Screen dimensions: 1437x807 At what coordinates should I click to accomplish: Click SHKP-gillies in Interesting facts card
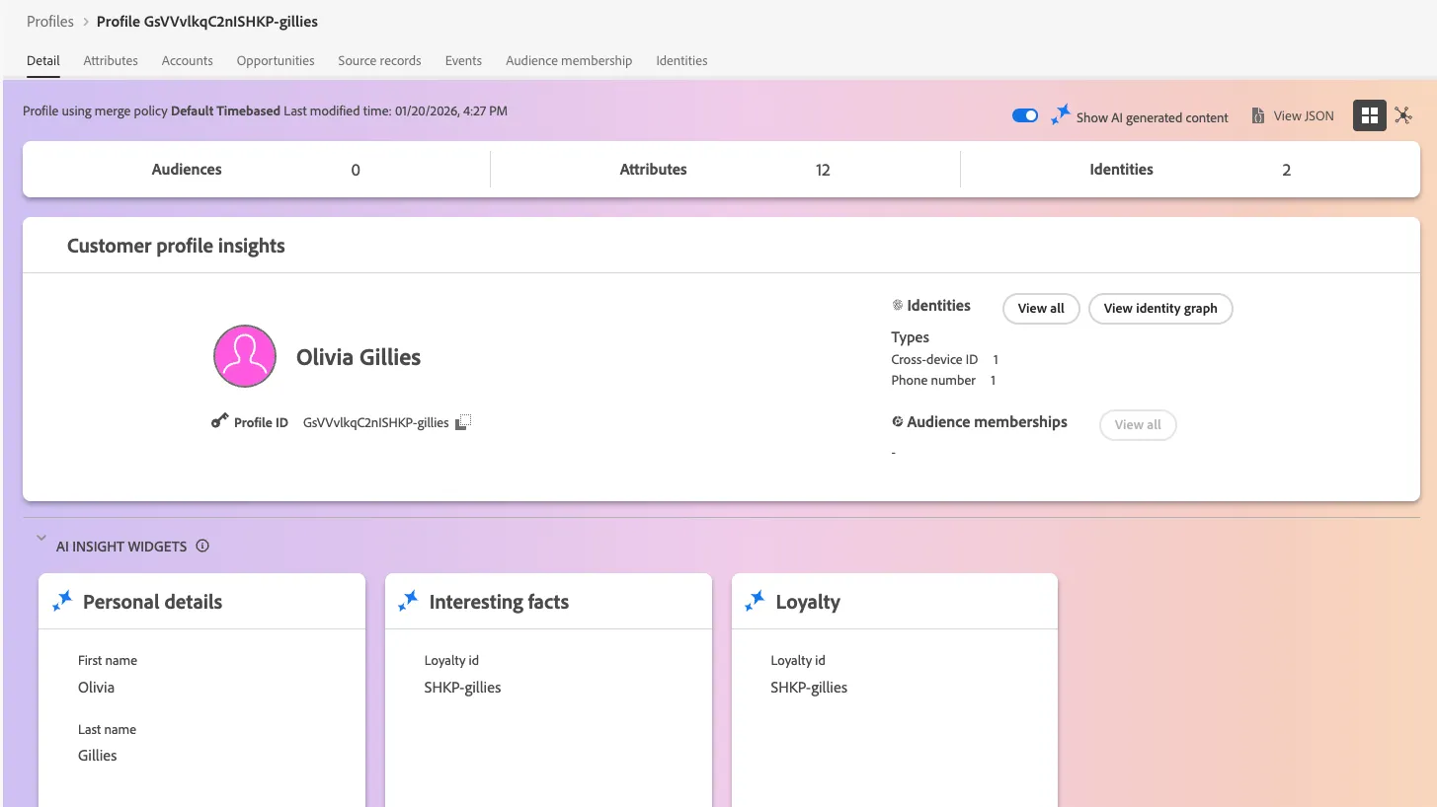(x=462, y=688)
